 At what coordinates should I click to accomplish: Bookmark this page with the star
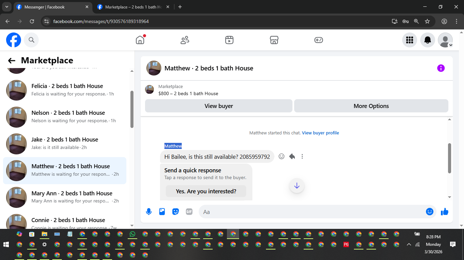click(427, 21)
